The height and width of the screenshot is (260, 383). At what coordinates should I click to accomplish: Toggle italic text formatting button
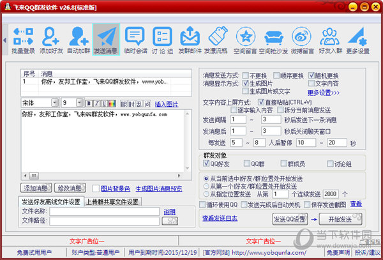[x=97, y=103]
